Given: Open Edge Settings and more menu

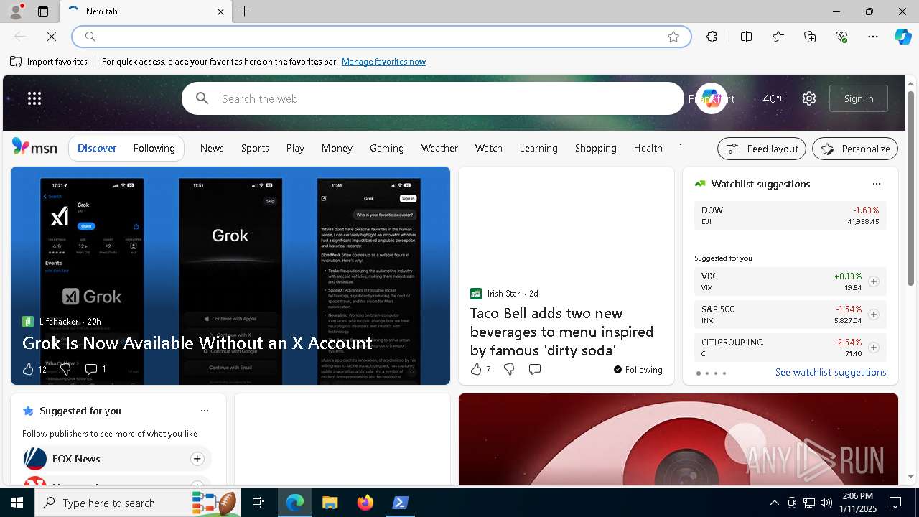Looking at the screenshot, I should click(x=873, y=37).
